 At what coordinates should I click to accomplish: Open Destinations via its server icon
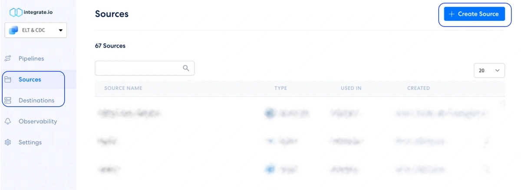click(8, 100)
